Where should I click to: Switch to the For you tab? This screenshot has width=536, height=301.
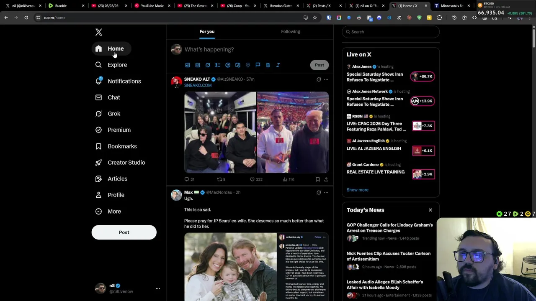pyautogui.click(x=207, y=32)
